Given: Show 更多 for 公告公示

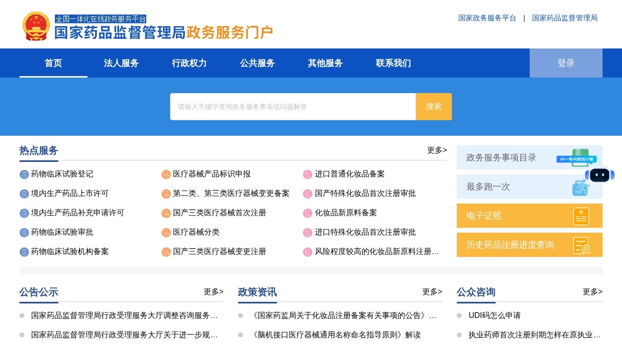Looking at the screenshot, I should tap(213, 292).
